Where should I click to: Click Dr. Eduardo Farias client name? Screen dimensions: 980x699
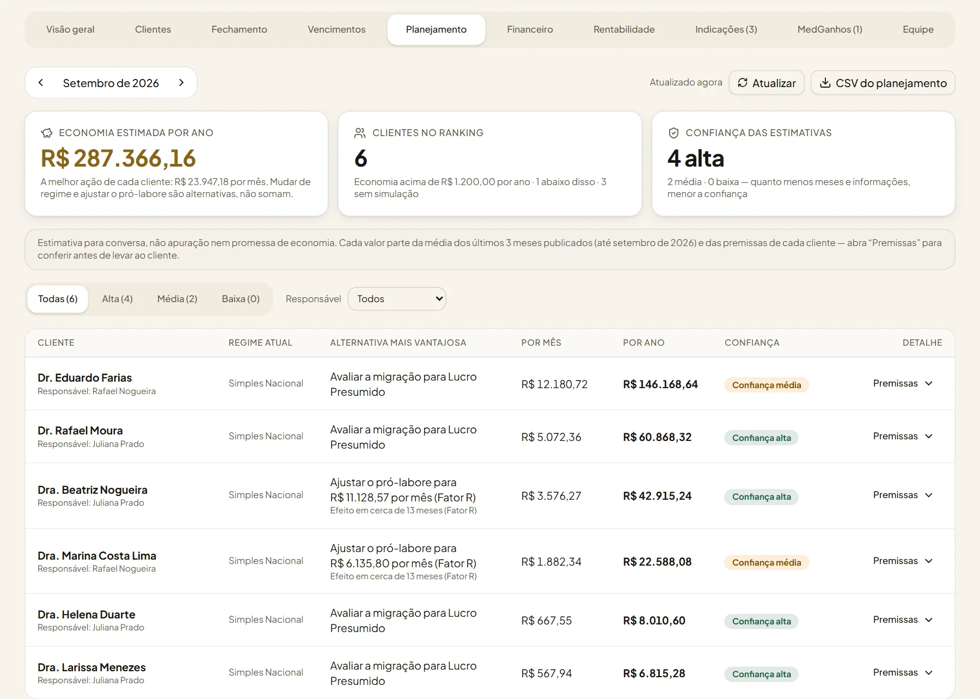[x=85, y=378]
